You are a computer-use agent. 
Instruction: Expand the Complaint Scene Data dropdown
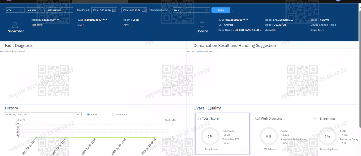pyautogui.click(x=191, y=10)
